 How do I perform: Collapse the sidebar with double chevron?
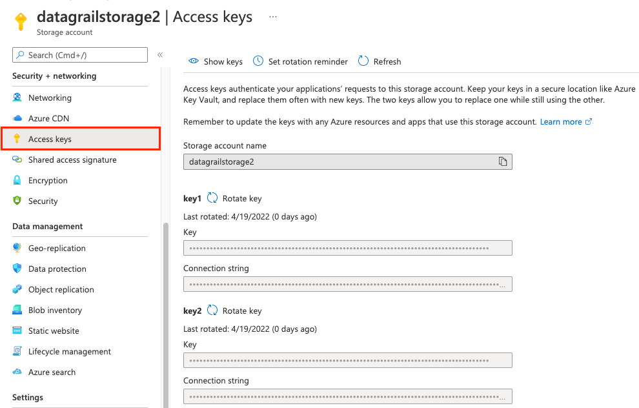coord(160,55)
